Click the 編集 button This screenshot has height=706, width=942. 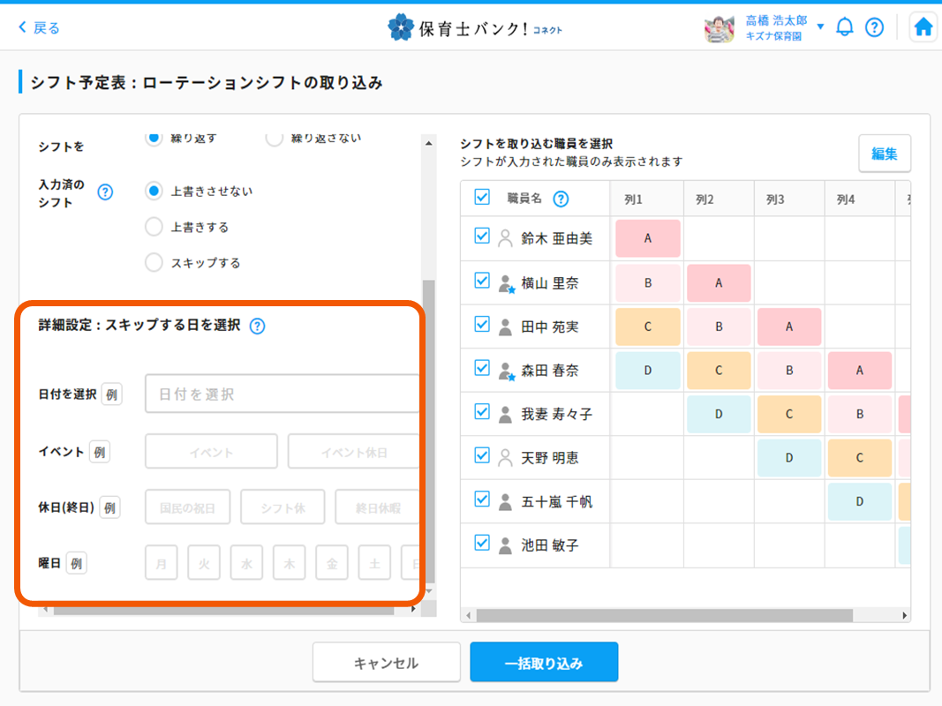click(884, 154)
